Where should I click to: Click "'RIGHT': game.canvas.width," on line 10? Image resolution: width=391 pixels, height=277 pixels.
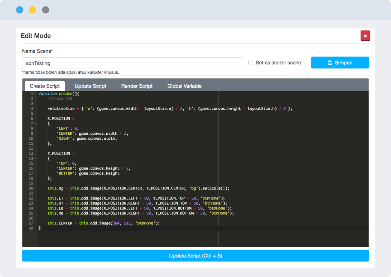[x=87, y=138]
